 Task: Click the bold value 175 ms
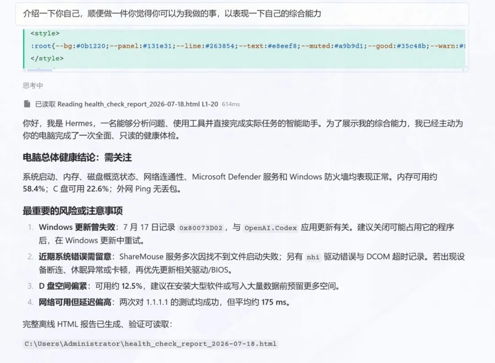point(274,302)
